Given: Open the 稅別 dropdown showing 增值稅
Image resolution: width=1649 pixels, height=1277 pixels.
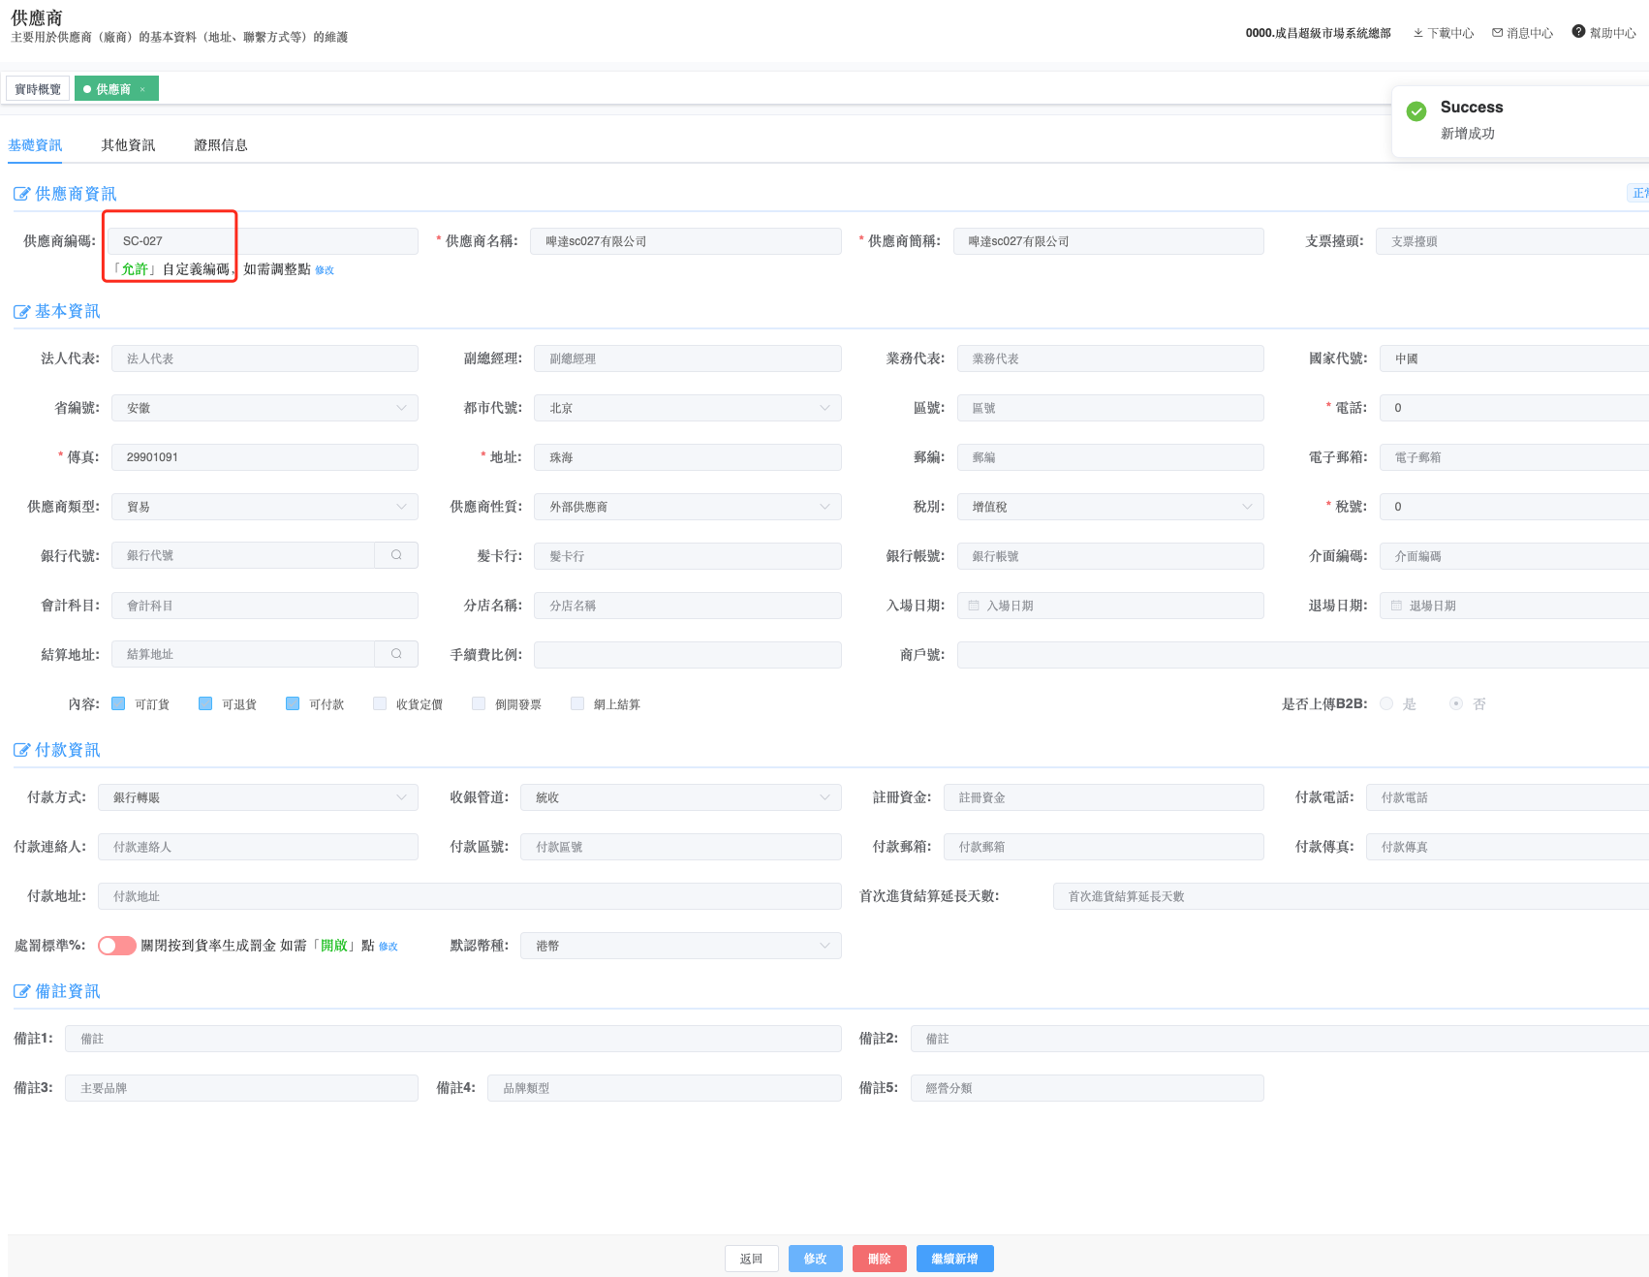Looking at the screenshot, I should click(x=1110, y=507).
